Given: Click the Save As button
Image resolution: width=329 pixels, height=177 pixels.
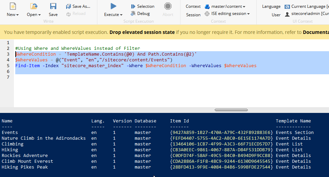Looking at the screenshot, I should pos(78,6).
